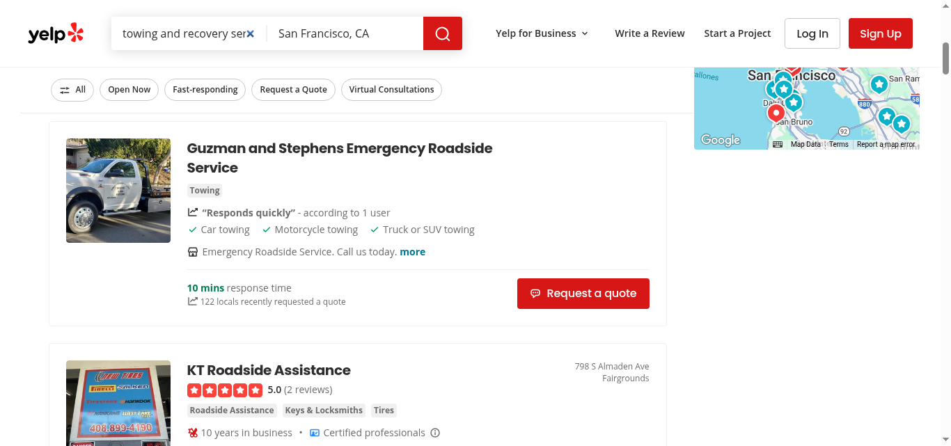Image resolution: width=951 pixels, height=446 pixels.
Task: Expand description with the more link
Action: pos(412,252)
